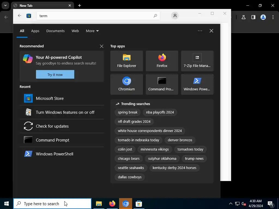Search white house correspondents dinner 2024
279x209 pixels.
[150, 131]
